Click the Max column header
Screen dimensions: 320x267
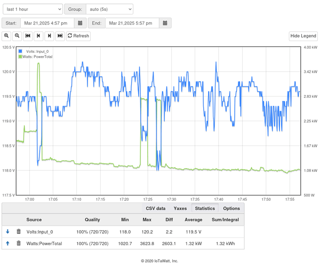coord(147,219)
